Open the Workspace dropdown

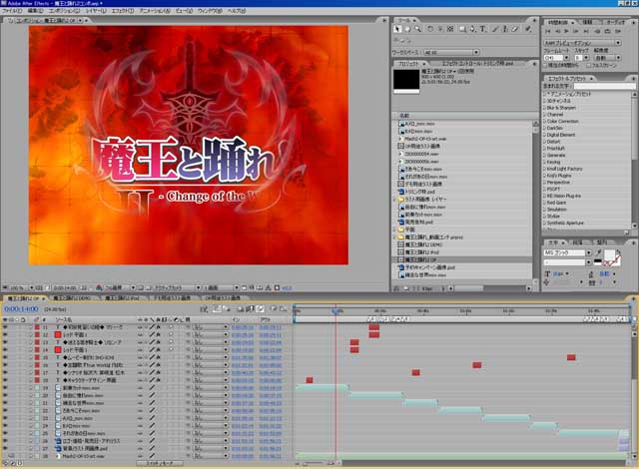click(451, 52)
